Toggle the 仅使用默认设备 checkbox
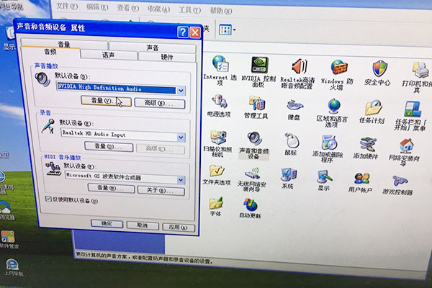432x288 pixels. (x=49, y=199)
